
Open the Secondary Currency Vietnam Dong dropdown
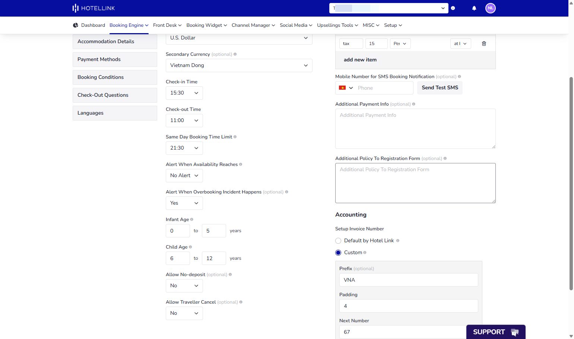239,65
